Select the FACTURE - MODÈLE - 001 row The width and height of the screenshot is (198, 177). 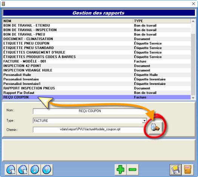[97, 61]
